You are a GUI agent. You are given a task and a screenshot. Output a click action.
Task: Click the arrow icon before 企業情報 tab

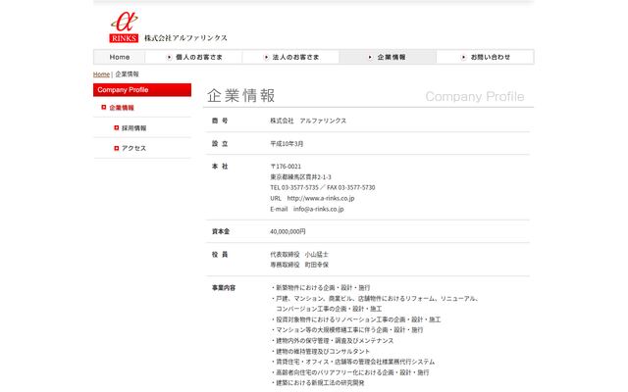370,57
